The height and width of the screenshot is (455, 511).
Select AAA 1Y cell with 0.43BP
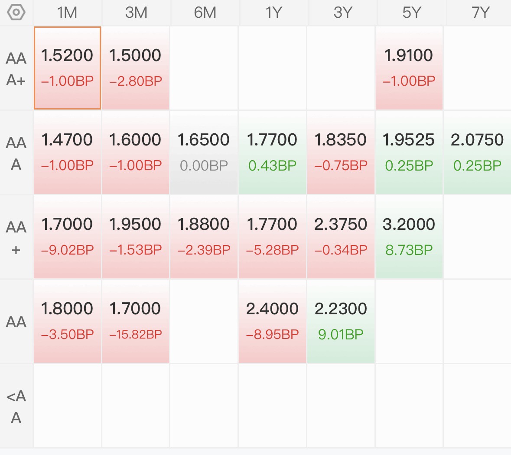[272, 152]
